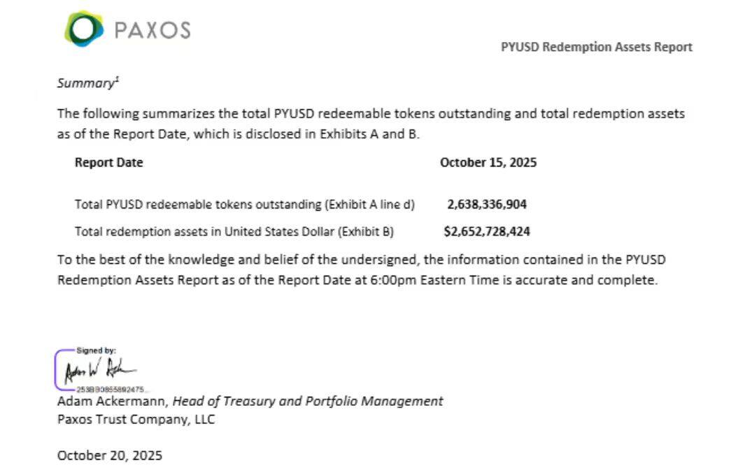Click the Paxos circular logo icon
This screenshot has height=473, width=738.
click(x=83, y=29)
